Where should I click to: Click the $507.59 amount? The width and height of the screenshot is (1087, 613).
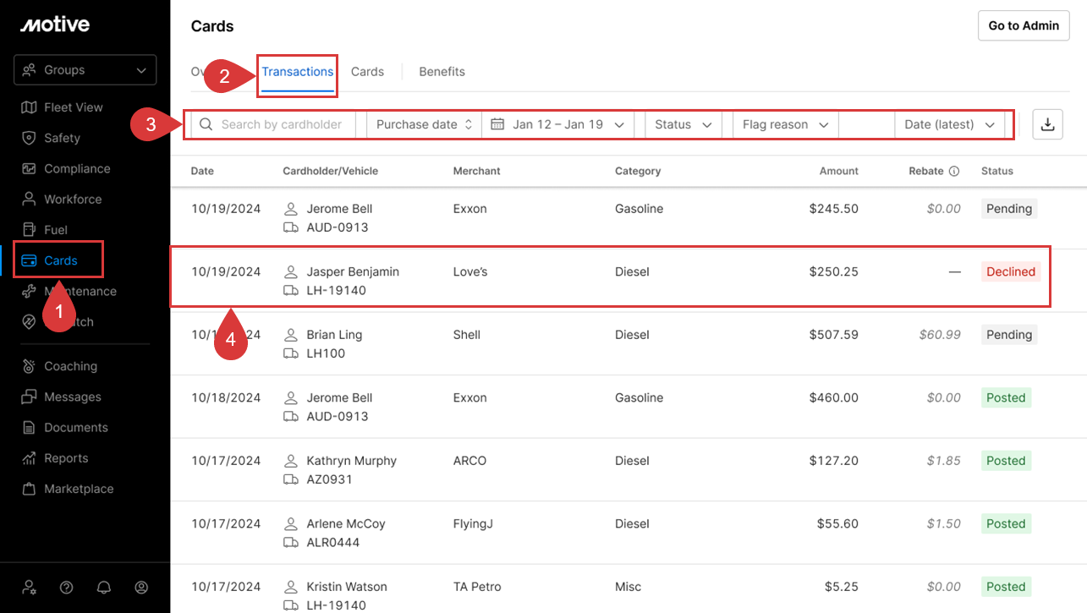tap(833, 335)
